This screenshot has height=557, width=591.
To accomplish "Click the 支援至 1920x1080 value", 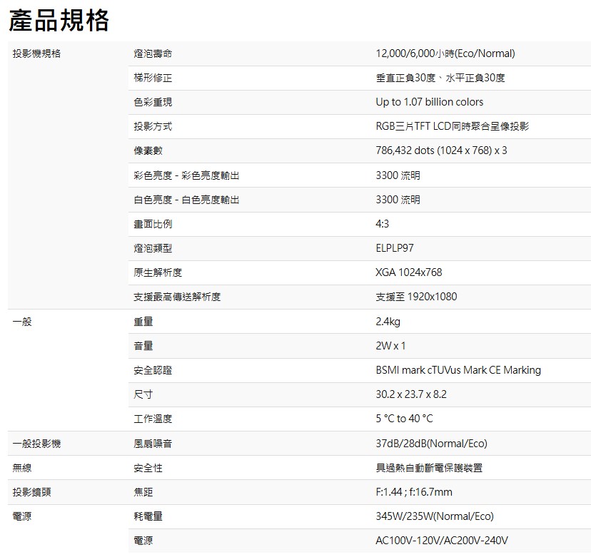I will pyautogui.click(x=416, y=297).
